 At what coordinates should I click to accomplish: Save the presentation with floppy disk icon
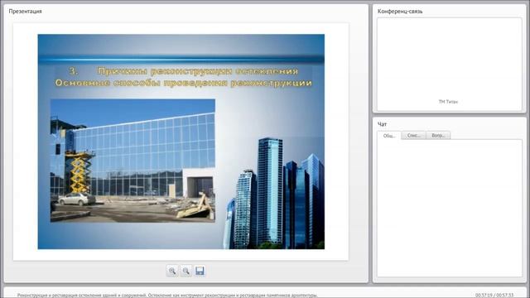(200, 271)
